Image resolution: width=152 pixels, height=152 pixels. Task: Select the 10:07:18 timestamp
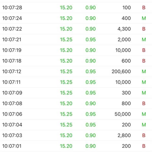point(12,61)
